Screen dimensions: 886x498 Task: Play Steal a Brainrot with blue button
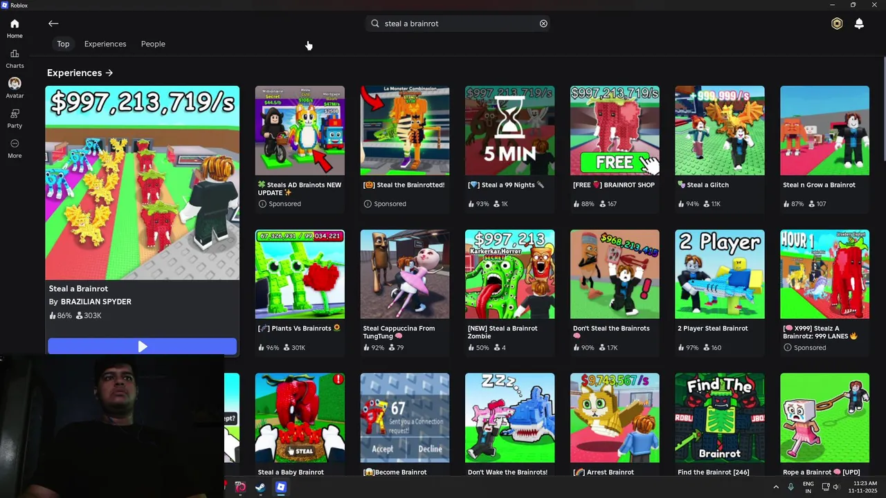(142, 347)
